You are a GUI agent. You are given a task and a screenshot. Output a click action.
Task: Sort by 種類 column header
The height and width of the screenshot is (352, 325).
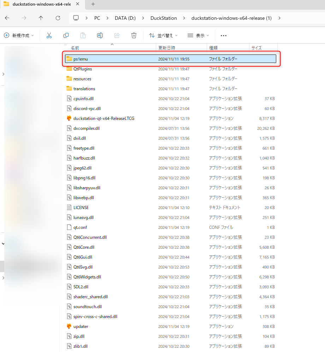pyautogui.click(x=213, y=48)
